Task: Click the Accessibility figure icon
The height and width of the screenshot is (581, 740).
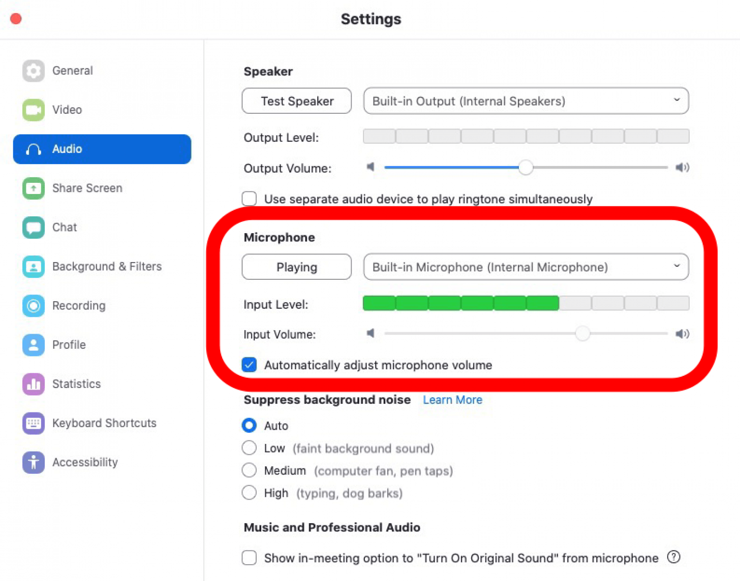Action: [34, 462]
